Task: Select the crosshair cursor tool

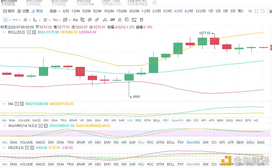Action: coord(5,20)
